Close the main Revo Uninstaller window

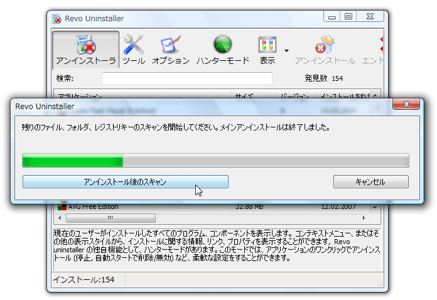(x=370, y=17)
